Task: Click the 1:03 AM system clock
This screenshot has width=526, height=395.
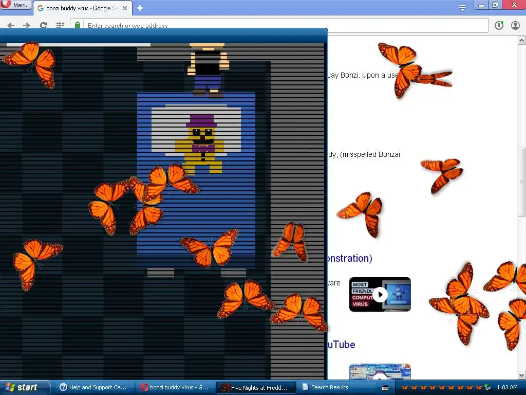Action: [x=507, y=387]
